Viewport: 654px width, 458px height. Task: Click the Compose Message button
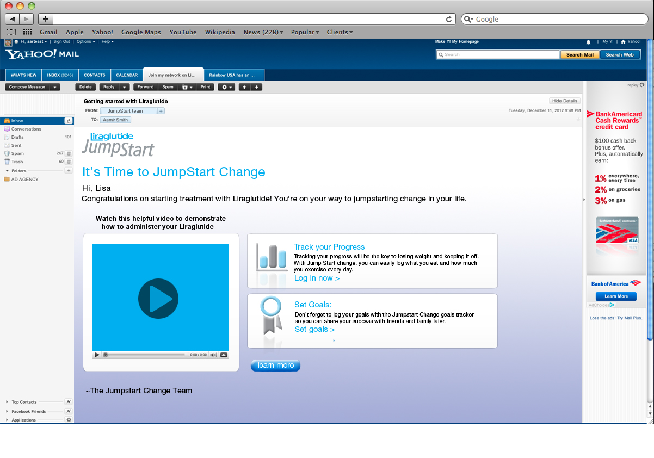coord(27,87)
